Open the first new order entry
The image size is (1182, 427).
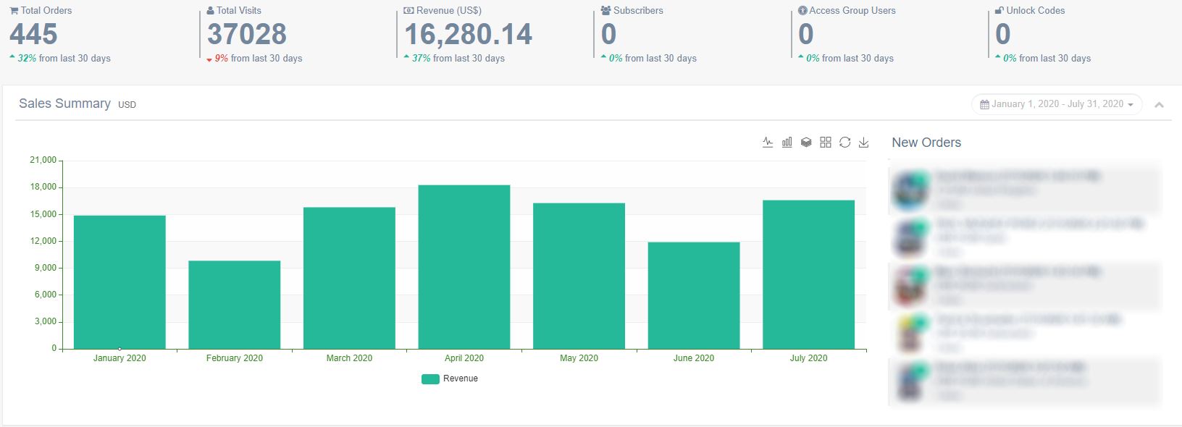coord(1024,190)
